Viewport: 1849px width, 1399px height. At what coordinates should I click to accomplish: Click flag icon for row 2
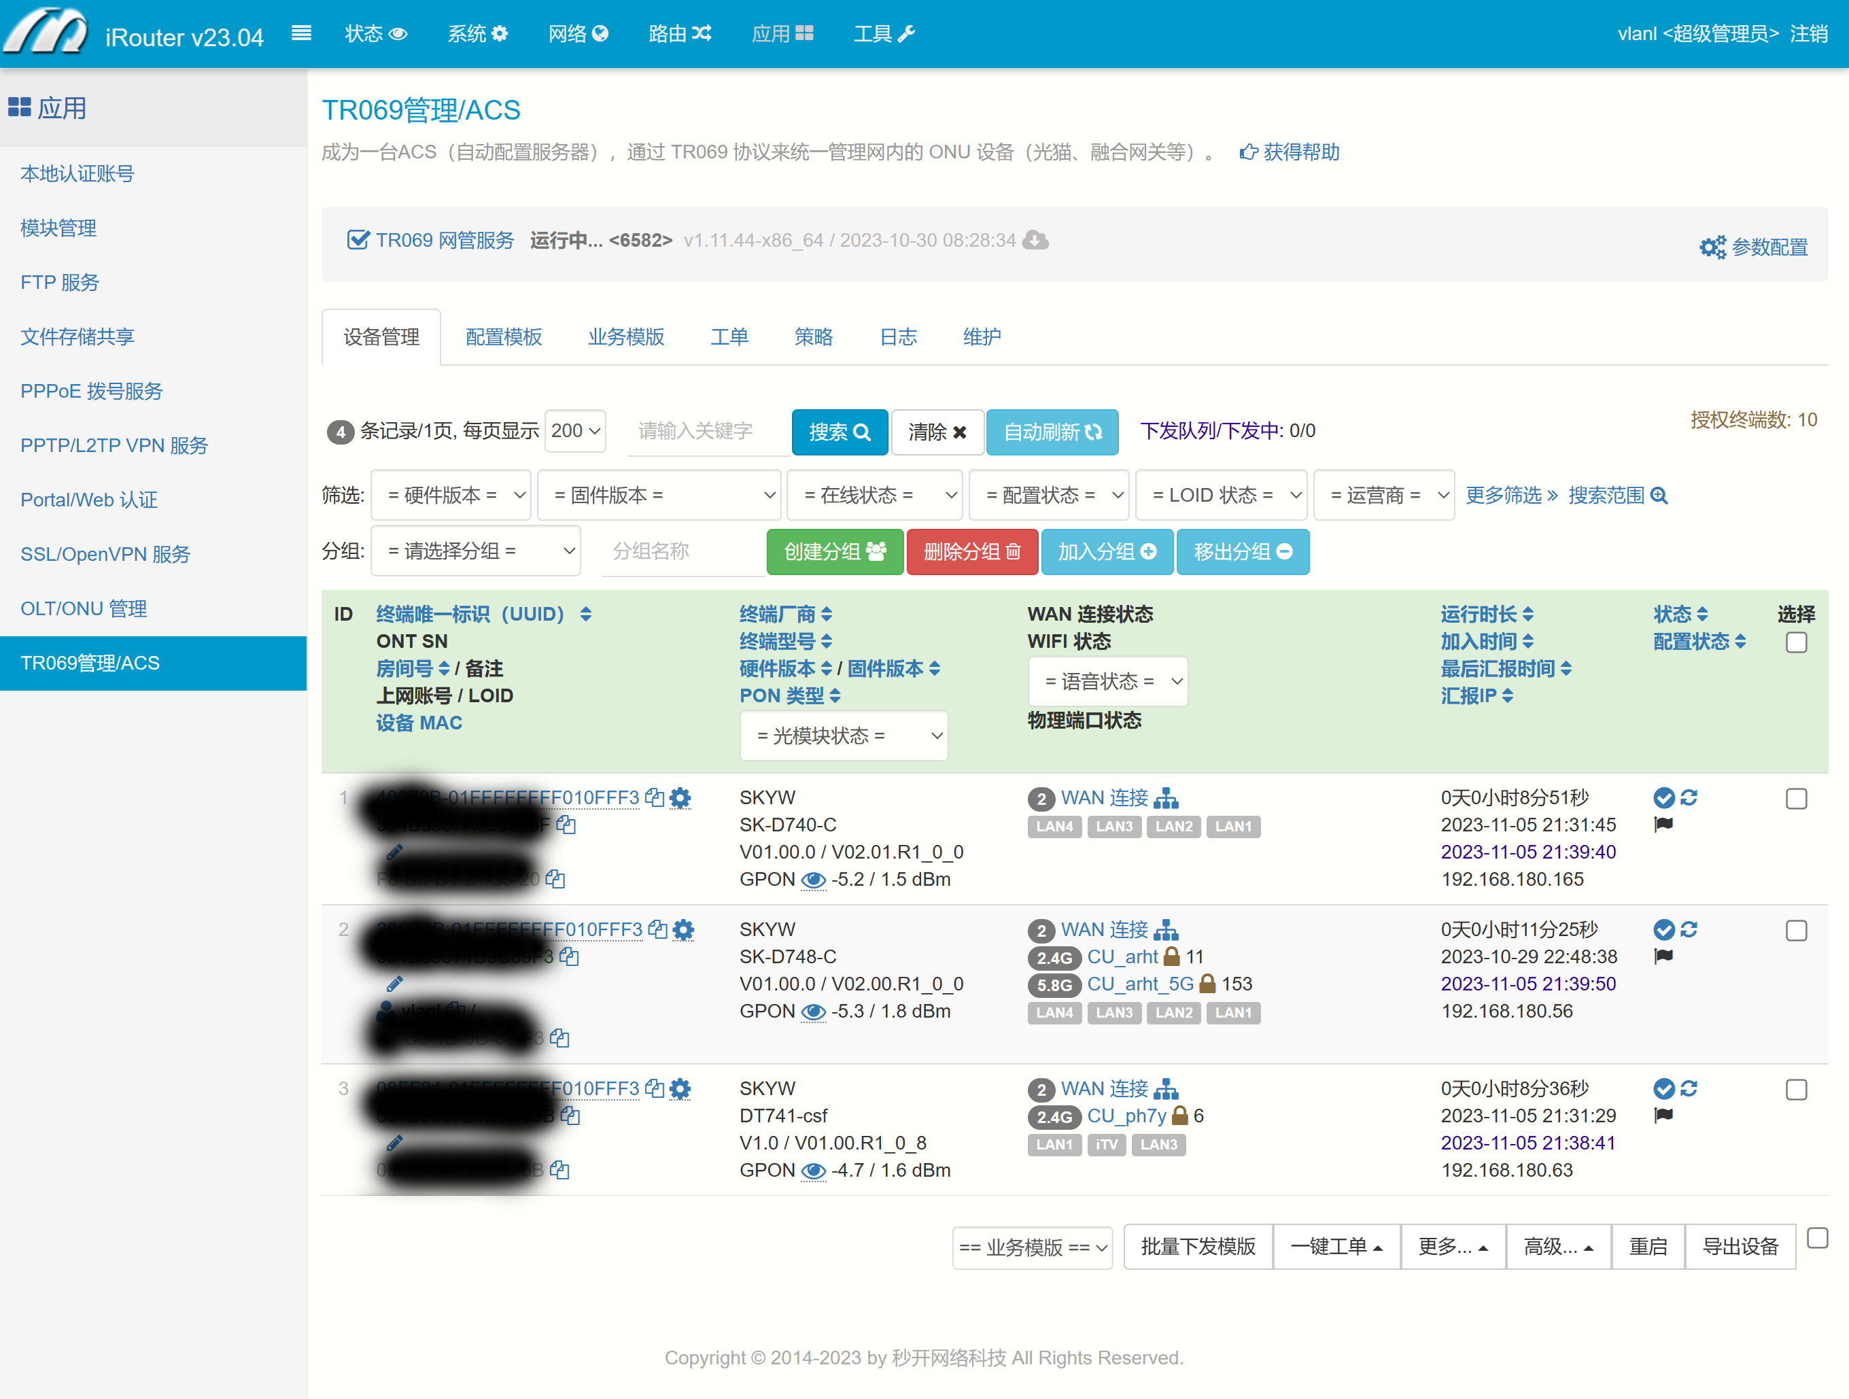(1663, 957)
